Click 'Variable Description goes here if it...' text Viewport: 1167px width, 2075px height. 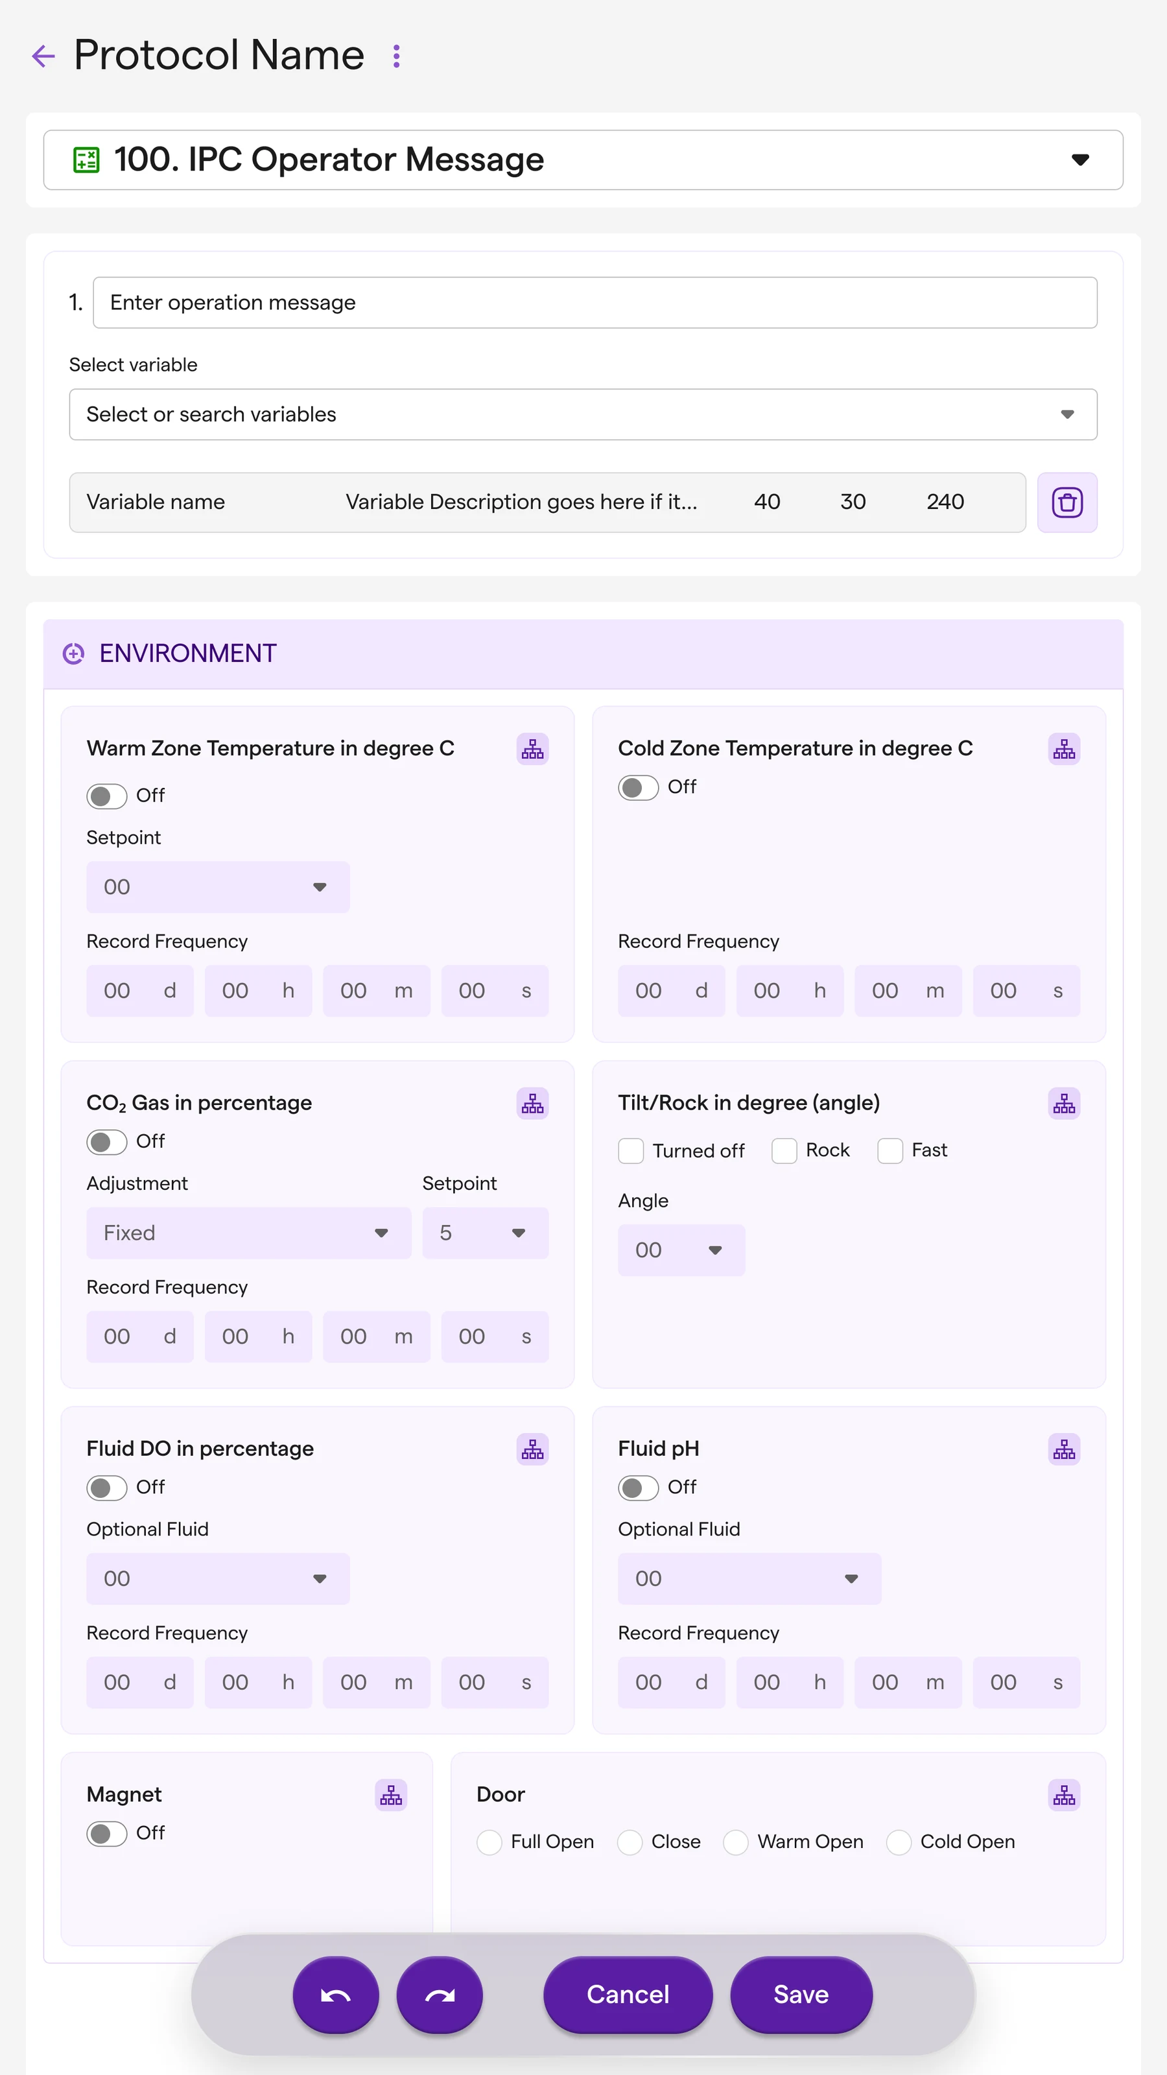[x=521, y=502]
